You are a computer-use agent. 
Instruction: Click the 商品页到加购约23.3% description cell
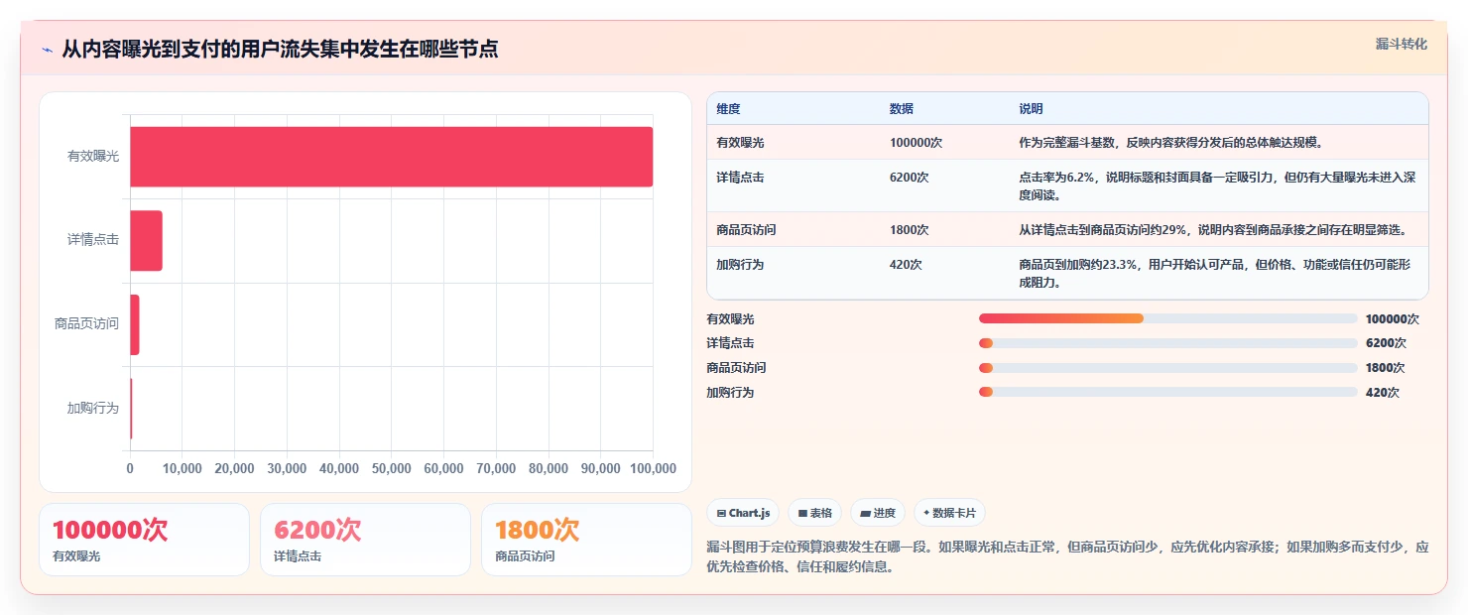point(1219,273)
